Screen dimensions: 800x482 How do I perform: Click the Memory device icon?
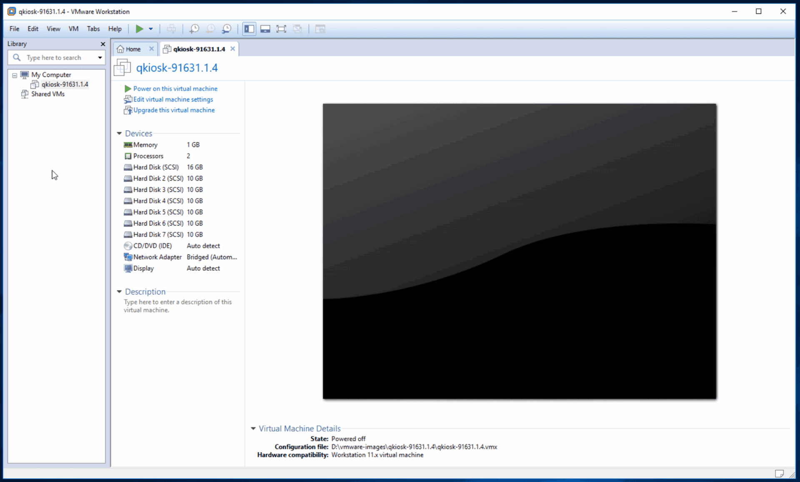point(128,145)
